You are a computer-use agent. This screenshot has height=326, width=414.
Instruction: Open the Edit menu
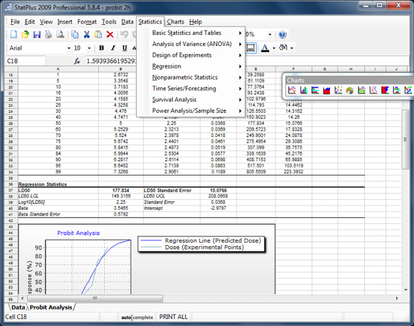[30, 22]
